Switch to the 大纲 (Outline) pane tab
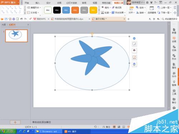 (4, 25)
